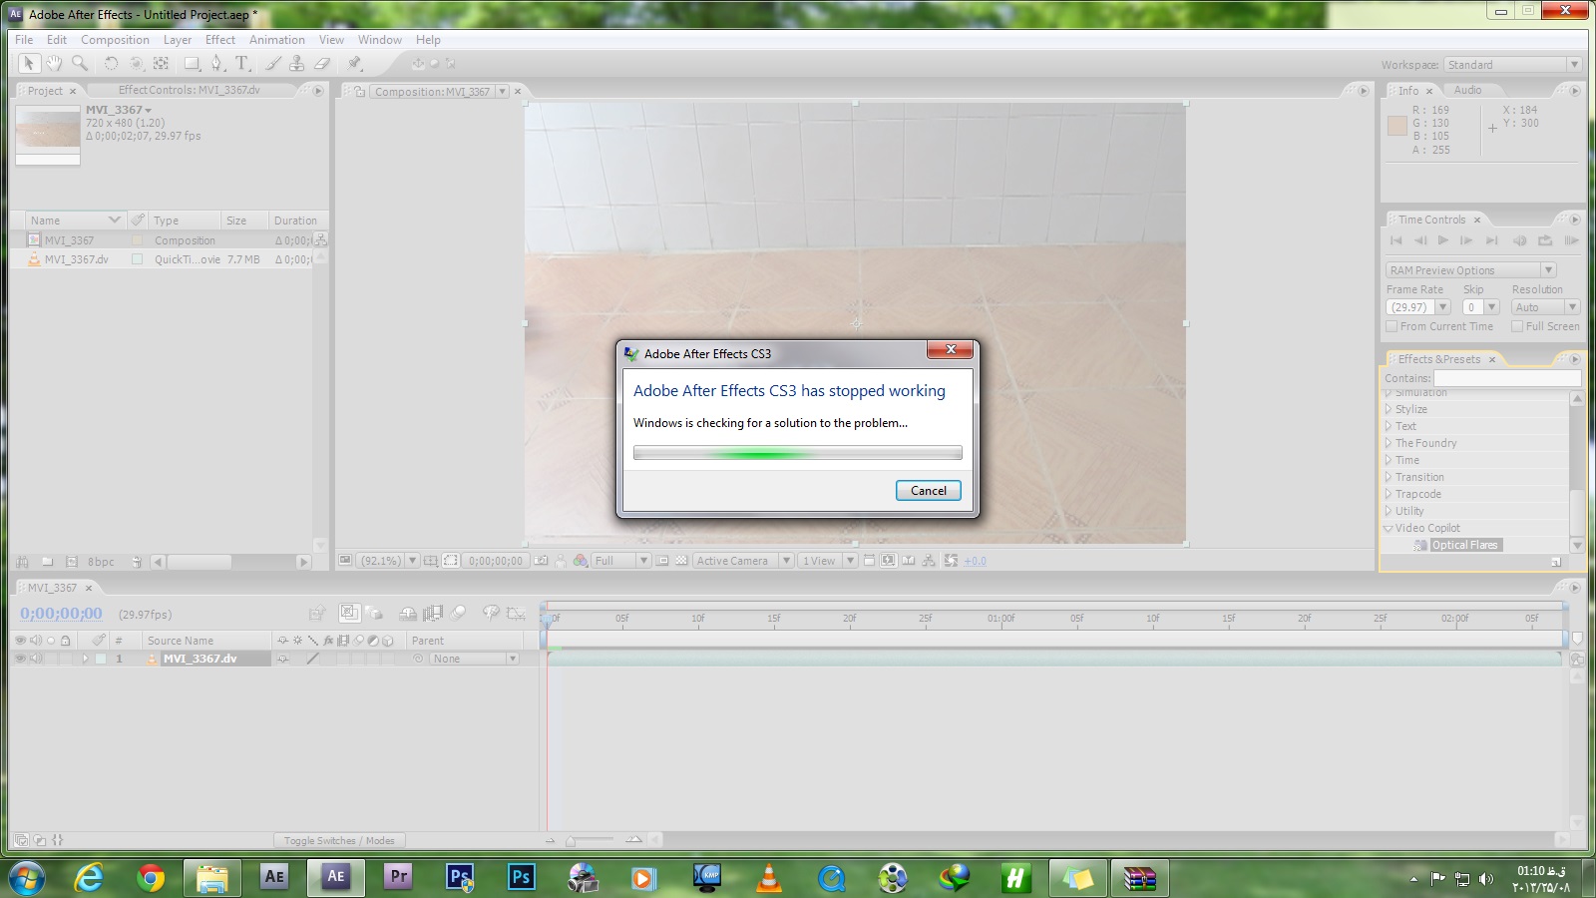Viewport: 1596px width, 898px height.
Task: Expand the Stylize effects category
Action: [1388, 409]
